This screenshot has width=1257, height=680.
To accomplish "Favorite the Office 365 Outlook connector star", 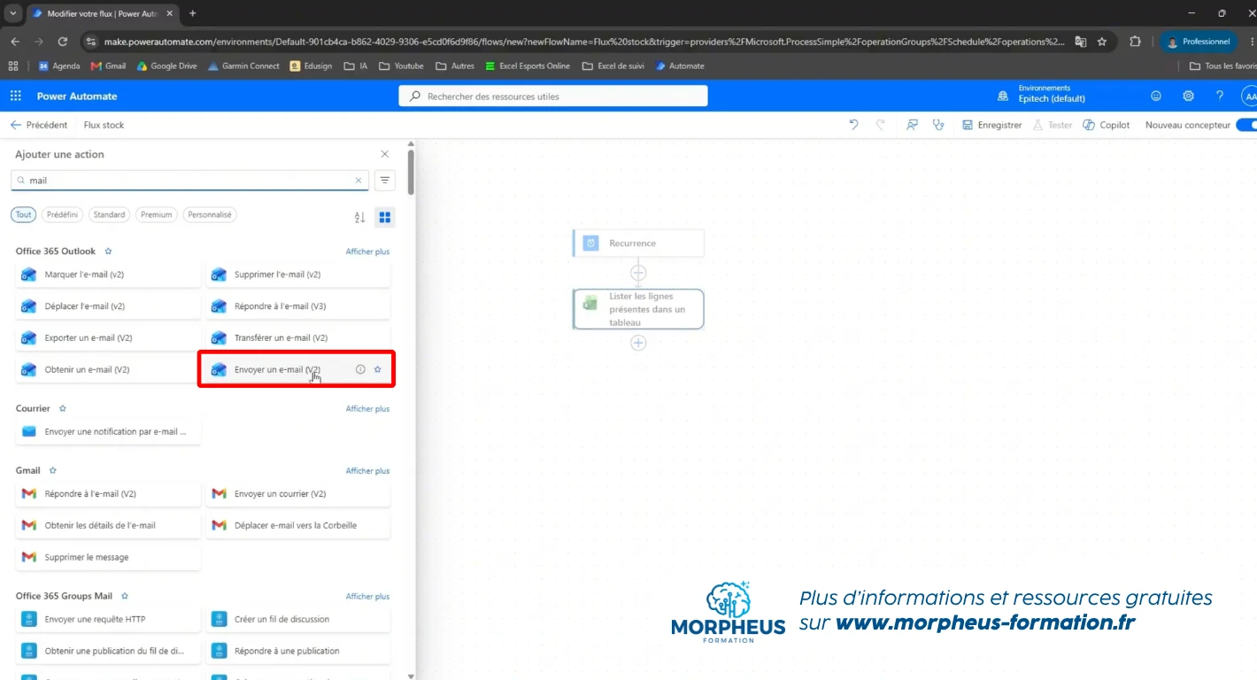I will point(109,251).
